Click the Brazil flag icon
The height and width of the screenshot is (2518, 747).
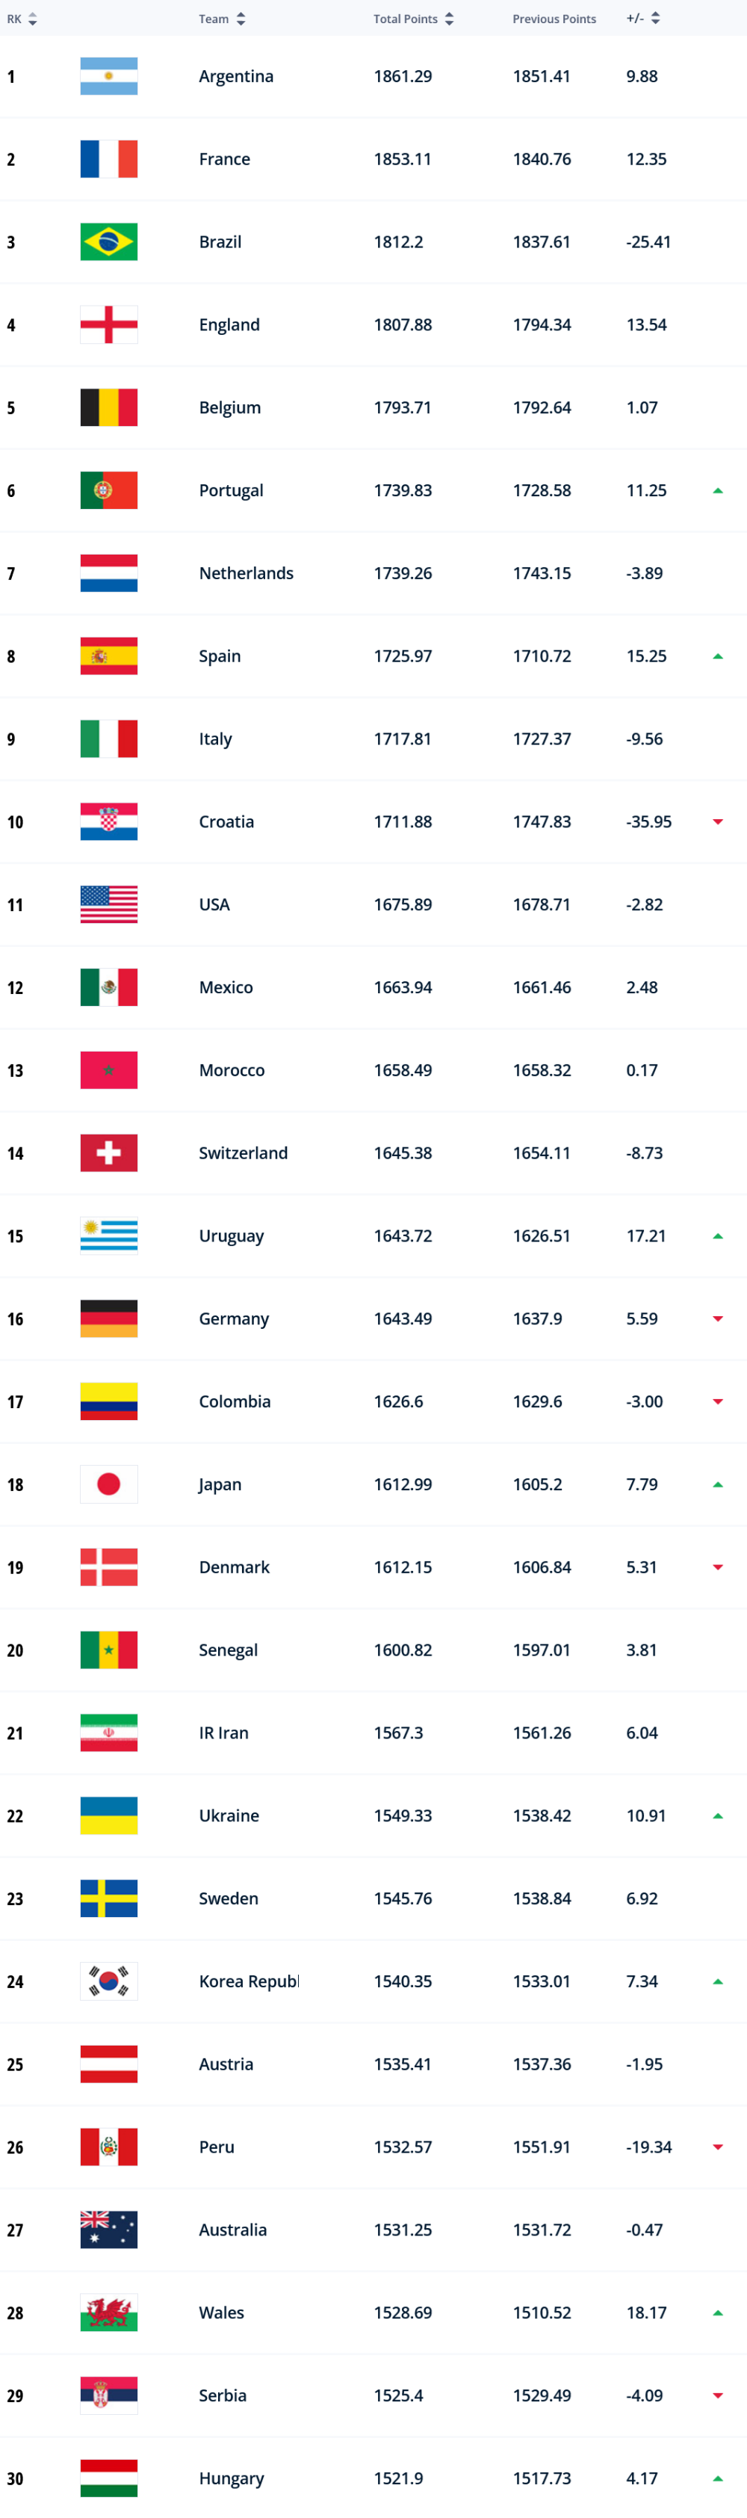click(x=108, y=241)
